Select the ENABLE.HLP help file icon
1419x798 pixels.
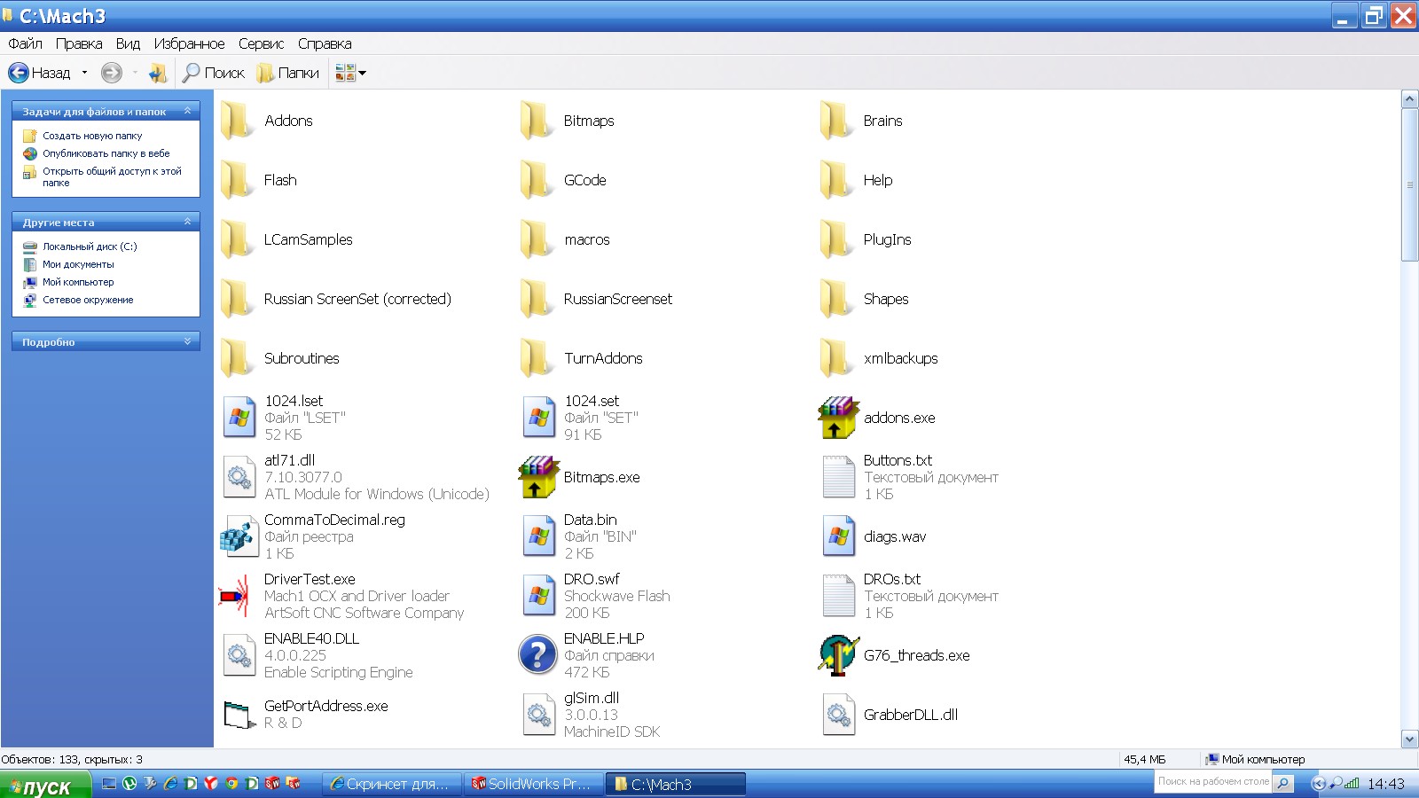(x=537, y=655)
